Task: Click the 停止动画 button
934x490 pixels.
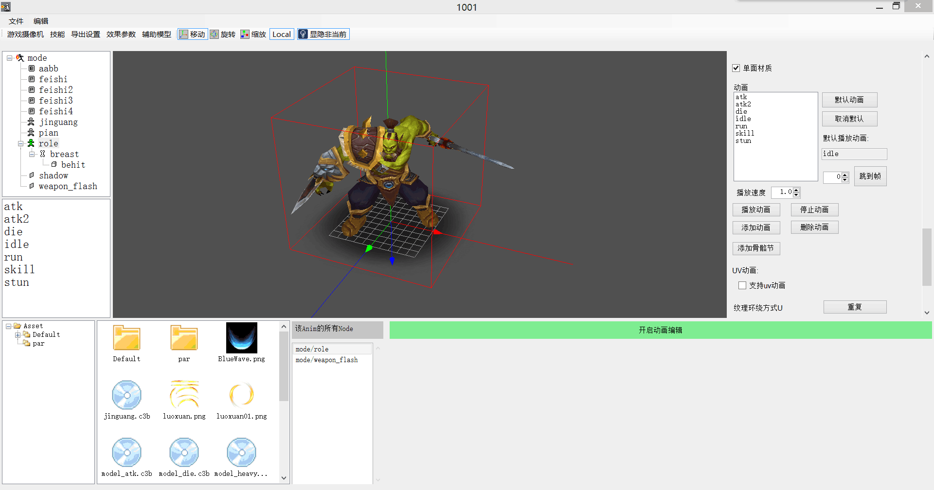Action: pyautogui.click(x=814, y=210)
